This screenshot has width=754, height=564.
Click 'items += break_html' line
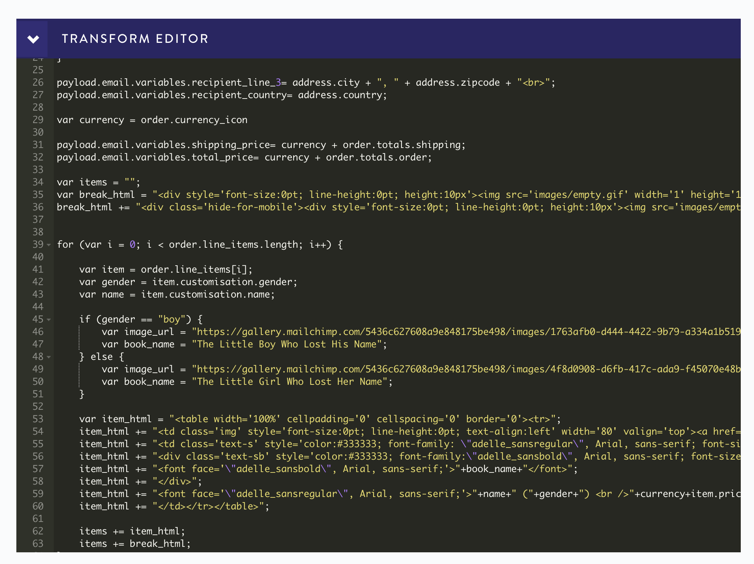(135, 544)
